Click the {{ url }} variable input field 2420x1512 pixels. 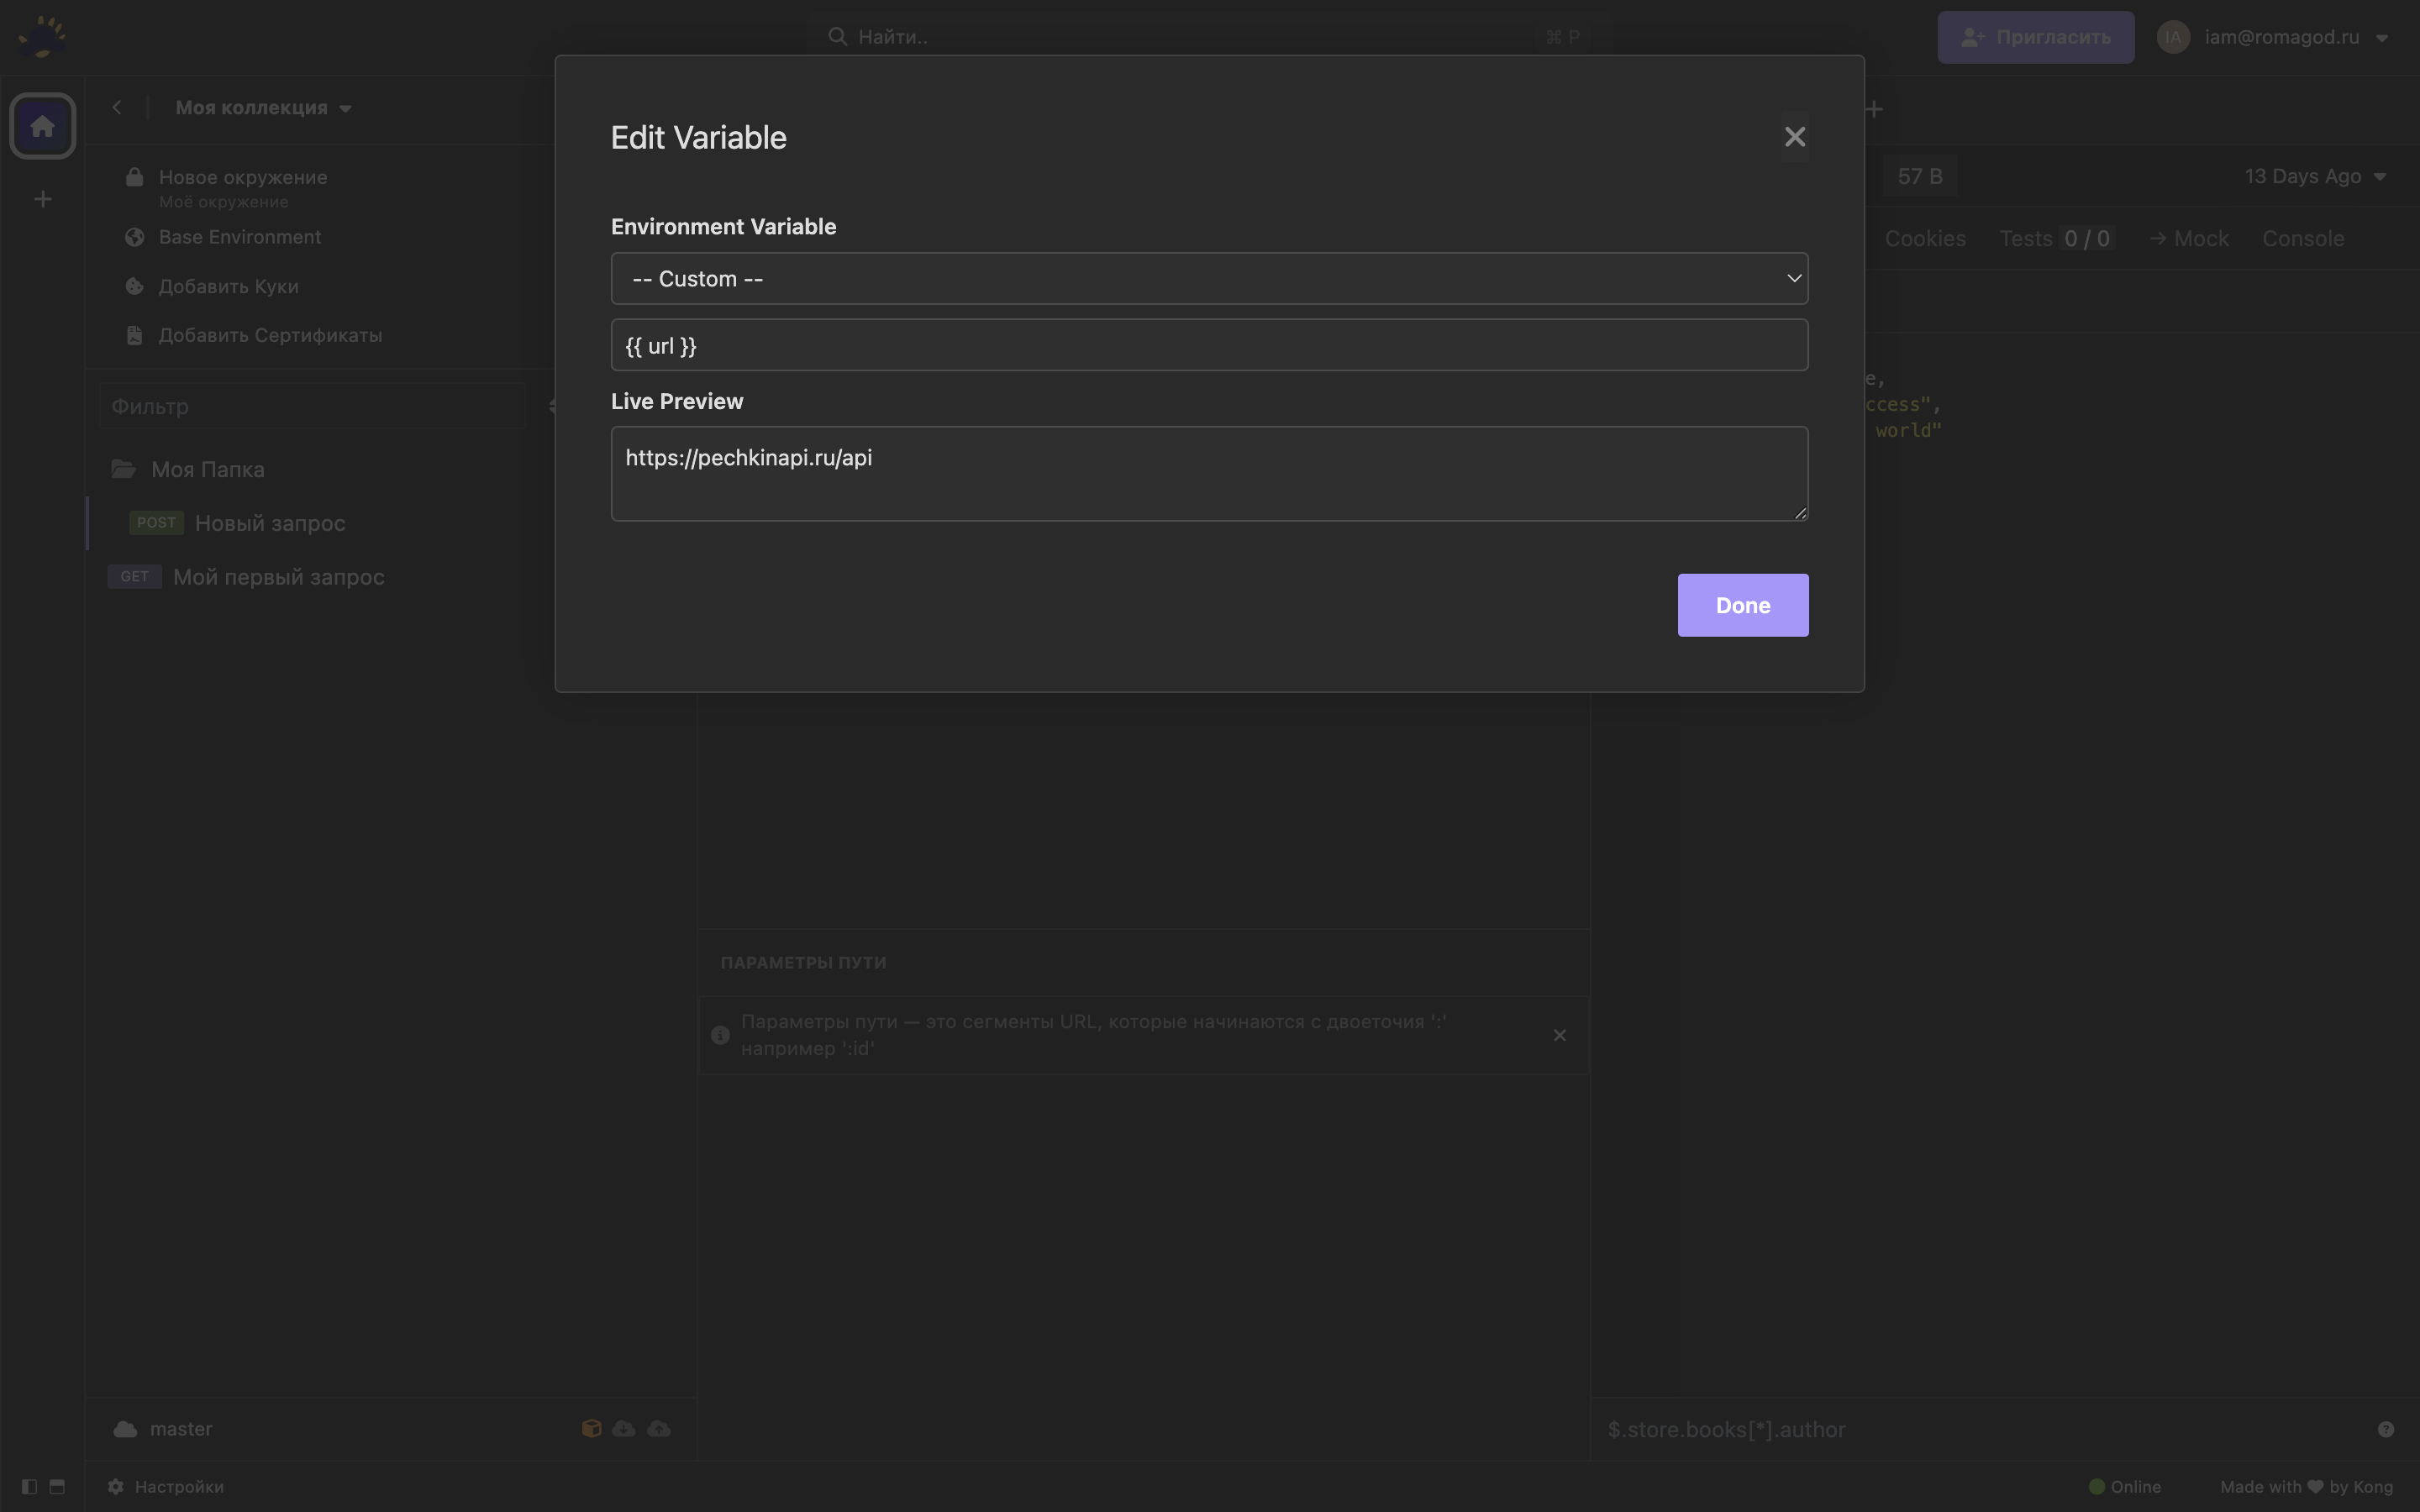click(1207, 345)
